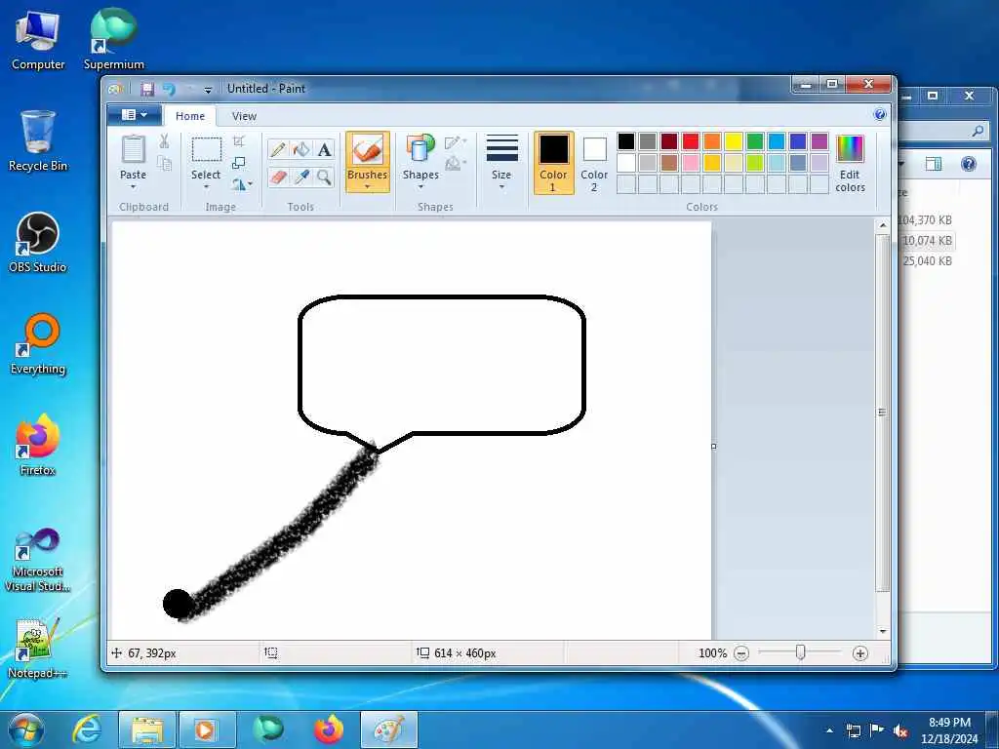Image resolution: width=999 pixels, height=749 pixels.
Task: Open Paint Help question mark icon
Action: pos(880,115)
